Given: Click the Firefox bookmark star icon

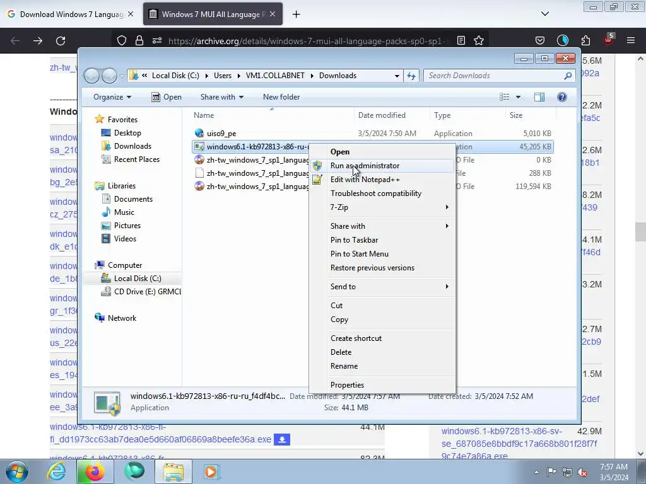Looking at the screenshot, I should pos(479,41).
